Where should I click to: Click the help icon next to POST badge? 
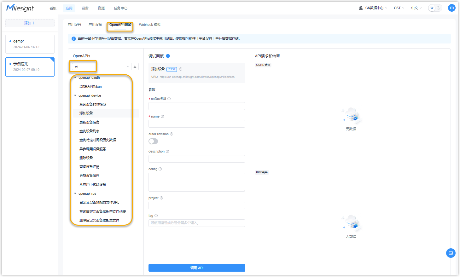pos(181,69)
